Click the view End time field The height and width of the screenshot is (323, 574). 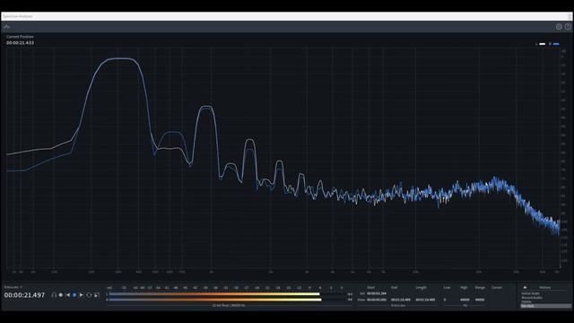(401, 300)
